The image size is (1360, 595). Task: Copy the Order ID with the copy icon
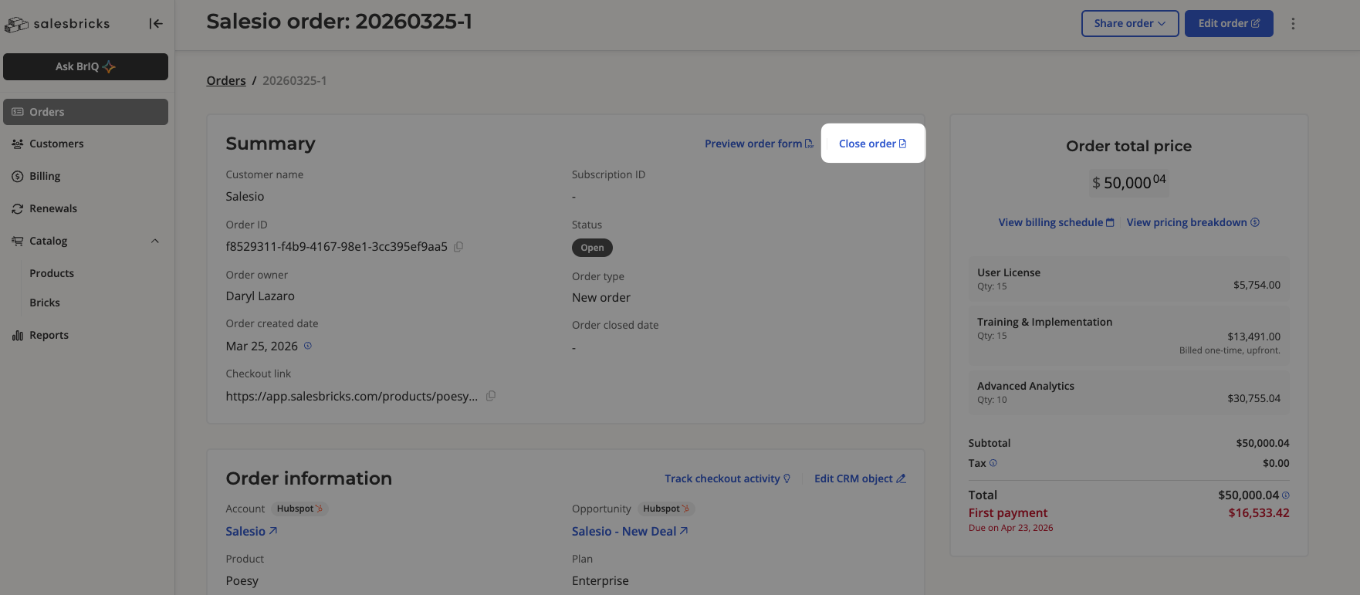coord(458,247)
